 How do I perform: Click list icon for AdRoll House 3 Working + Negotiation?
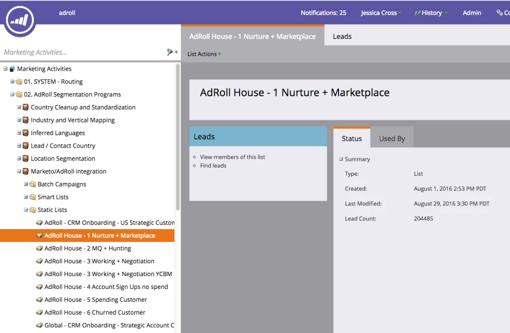pyautogui.click(x=40, y=261)
